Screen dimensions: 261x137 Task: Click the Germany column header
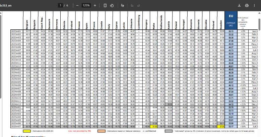(57, 24)
